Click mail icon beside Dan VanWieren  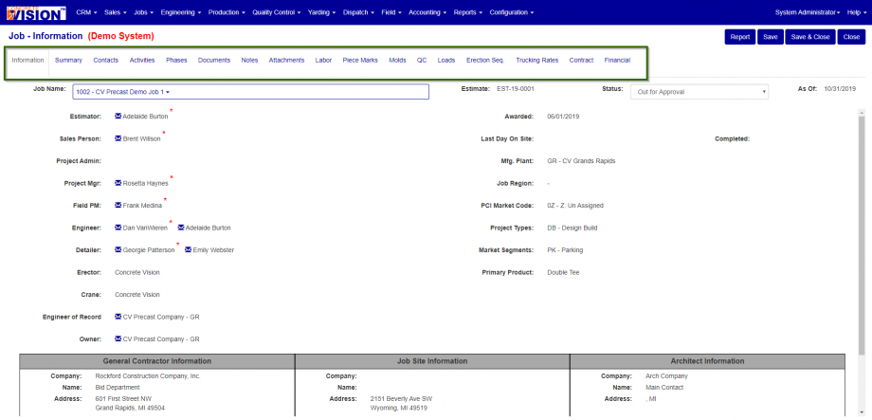pyautogui.click(x=118, y=228)
